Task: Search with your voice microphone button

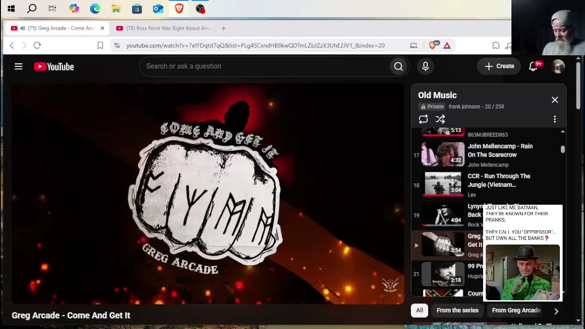Action: click(425, 67)
